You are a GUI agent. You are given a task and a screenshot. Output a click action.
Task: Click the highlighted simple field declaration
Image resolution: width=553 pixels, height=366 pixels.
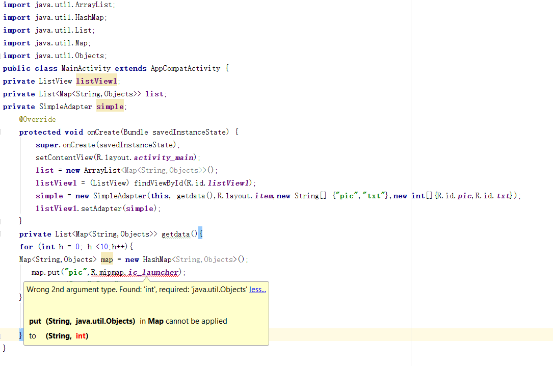(110, 107)
